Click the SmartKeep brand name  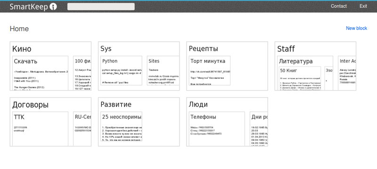(29, 7)
